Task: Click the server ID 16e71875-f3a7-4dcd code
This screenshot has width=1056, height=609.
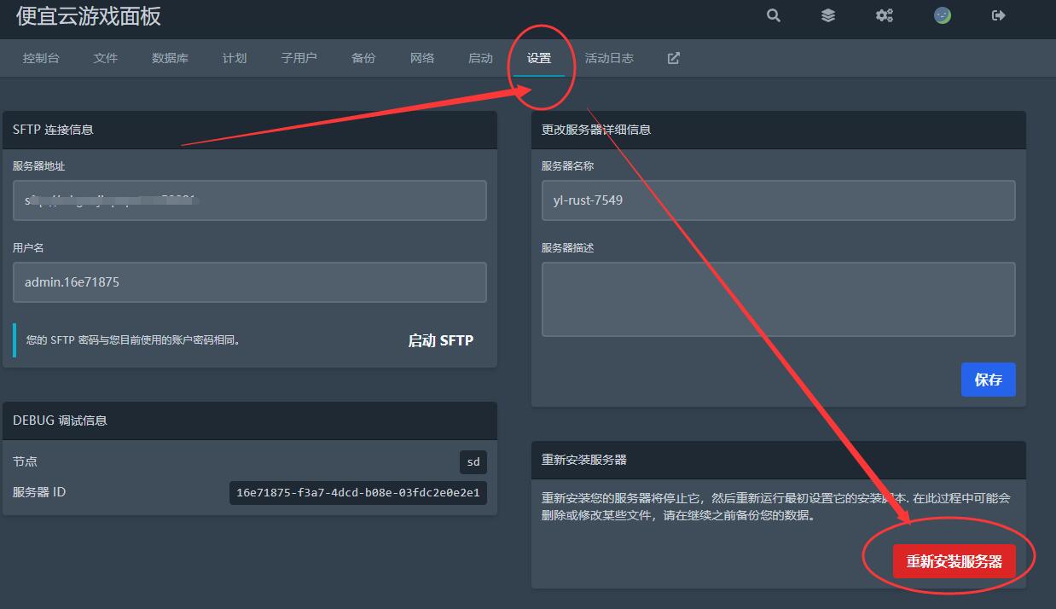Action: click(x=358, y=492)
